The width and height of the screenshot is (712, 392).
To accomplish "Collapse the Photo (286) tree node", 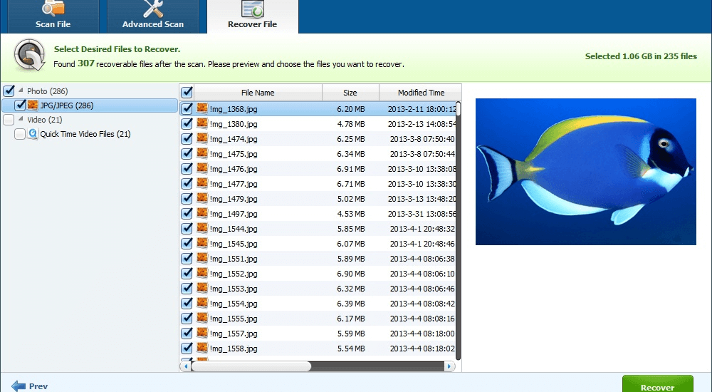I will [x=21, y=91].
